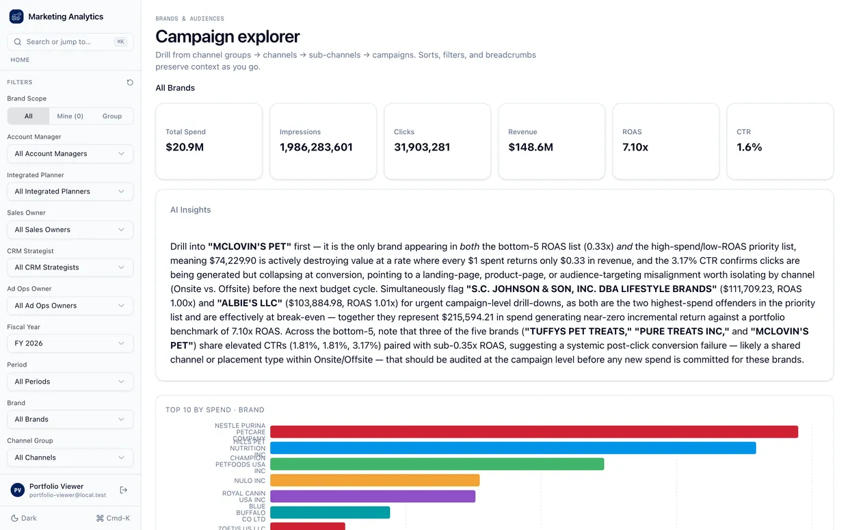Screen dimensions: 848x530
Task: Toggle Dark theme
Action: (x=24, y=518)
